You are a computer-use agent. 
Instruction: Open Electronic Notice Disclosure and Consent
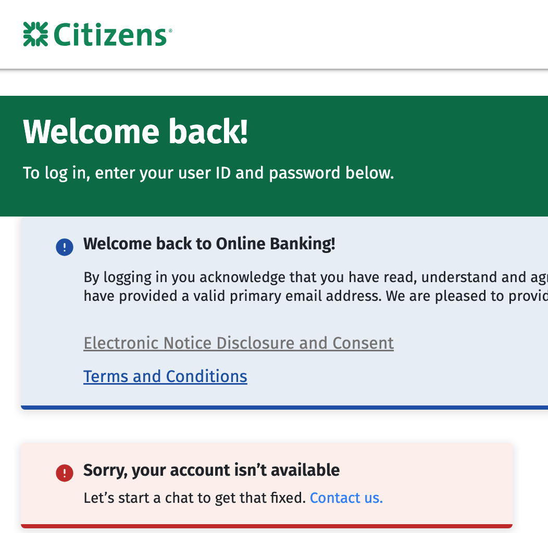tap(239, 343)
